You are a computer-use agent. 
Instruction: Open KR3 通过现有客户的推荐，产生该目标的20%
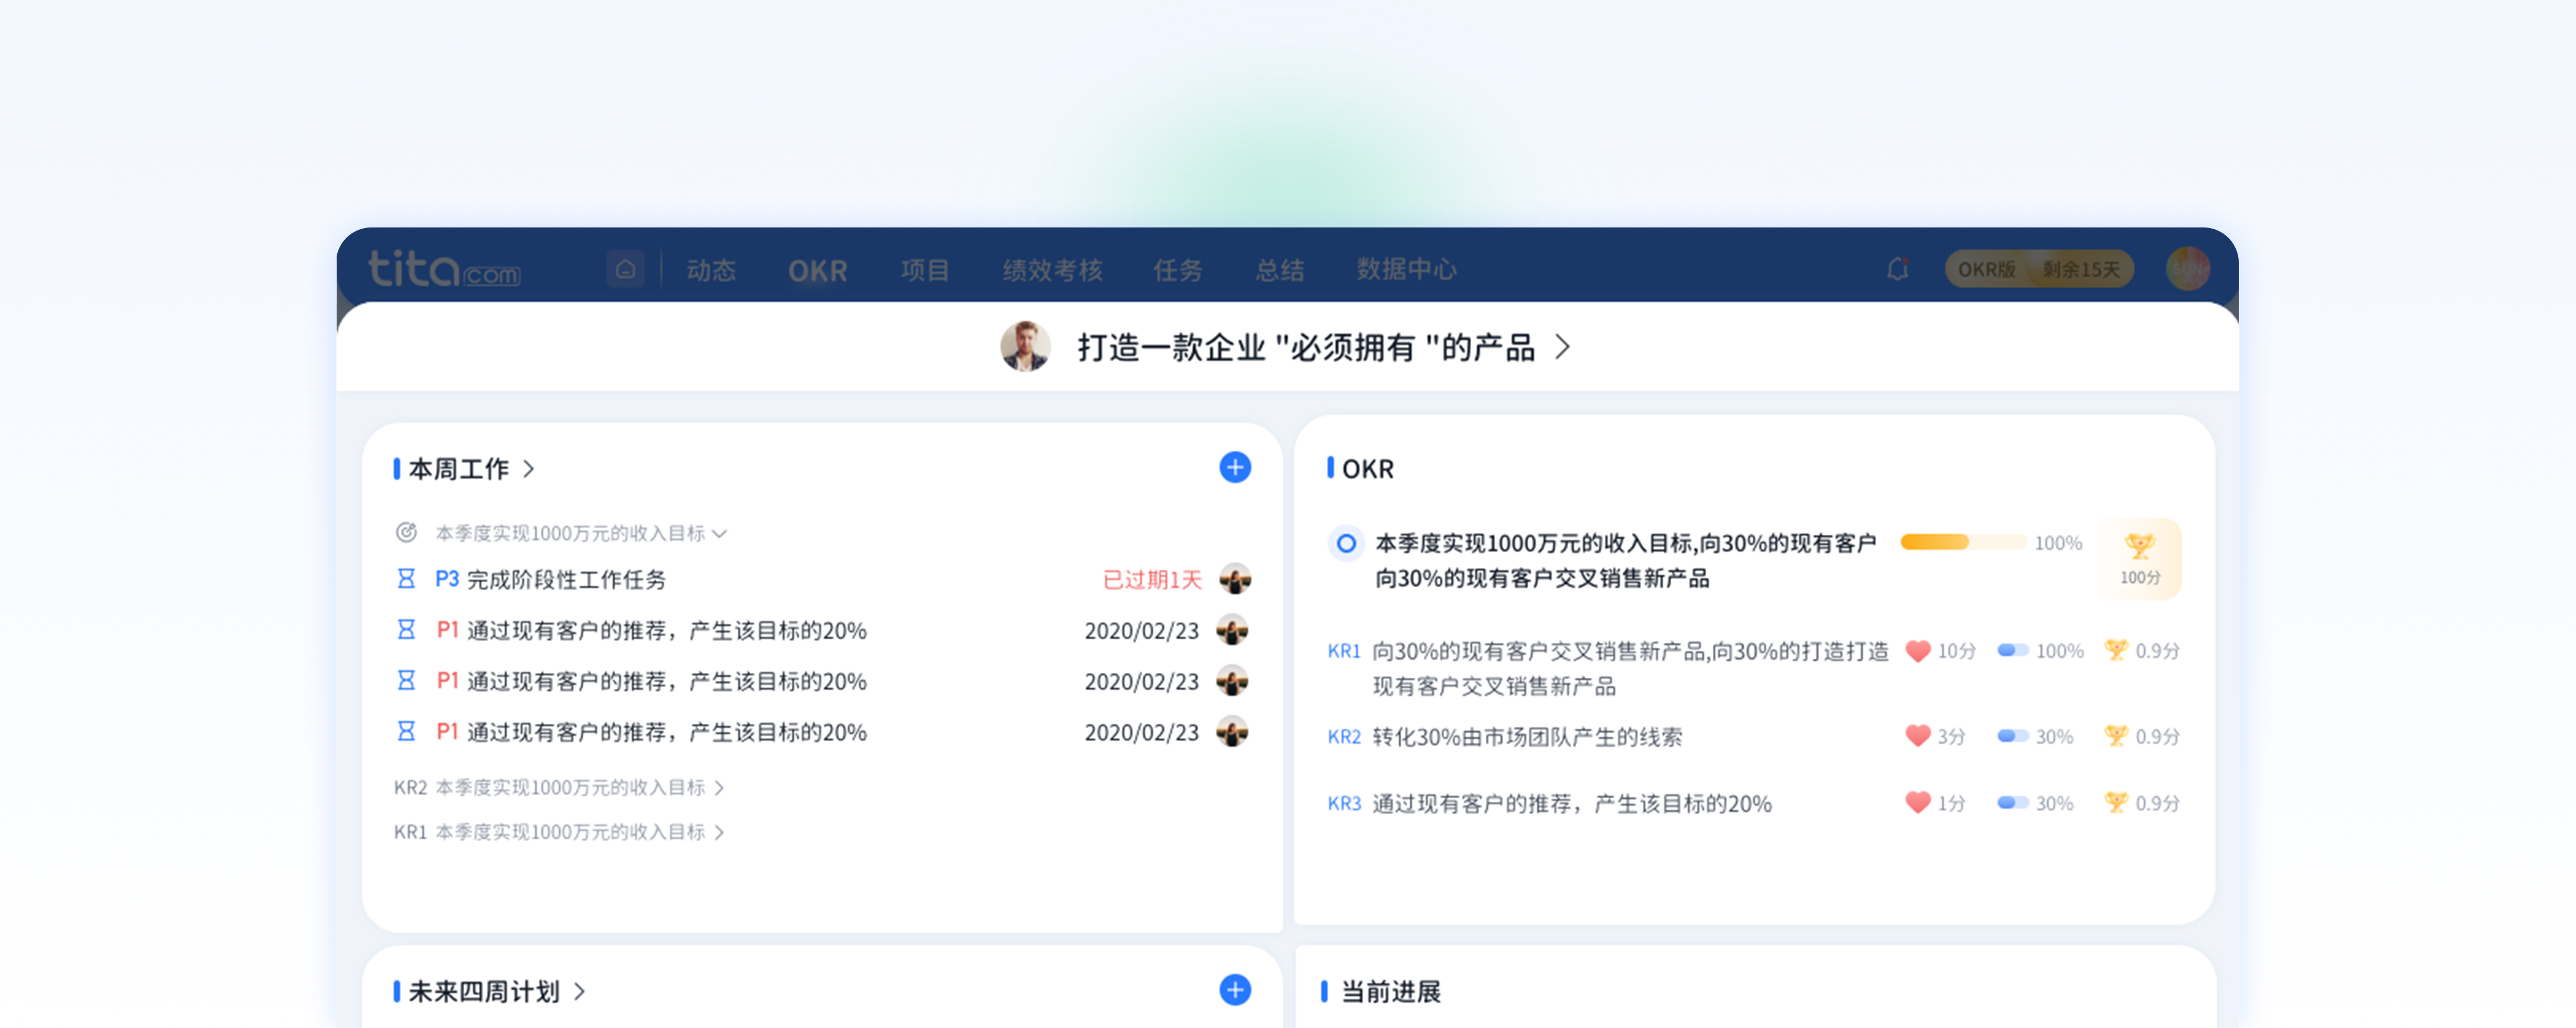(1571, 803)
